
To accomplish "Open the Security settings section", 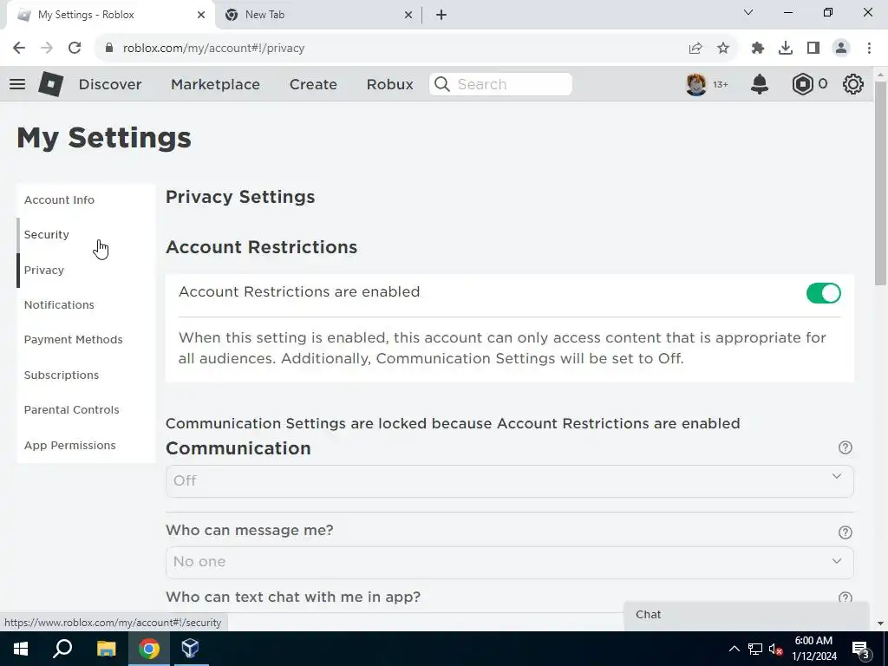I will coord(86,235).
